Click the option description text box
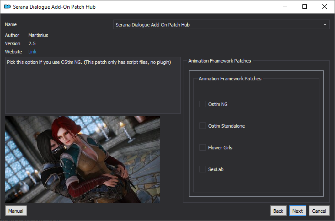 click(93, 85)
